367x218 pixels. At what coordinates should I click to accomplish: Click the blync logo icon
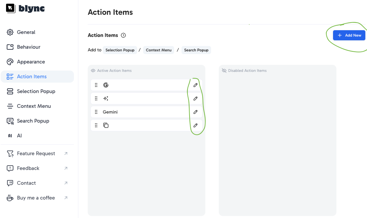coord(11,8)
